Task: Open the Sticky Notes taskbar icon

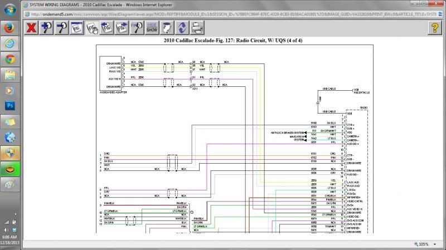Action: tap(9, 122)
